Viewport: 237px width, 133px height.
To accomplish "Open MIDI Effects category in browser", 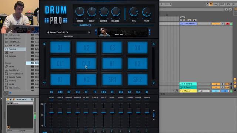I will (14, 42).
